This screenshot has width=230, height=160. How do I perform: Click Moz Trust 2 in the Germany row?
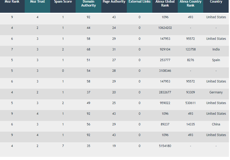coord(37,92)
